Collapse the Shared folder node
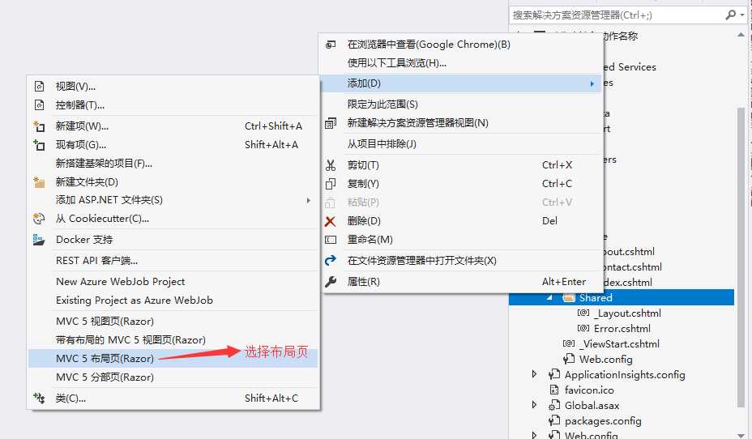The image size is (752, 439). (549, 297)
